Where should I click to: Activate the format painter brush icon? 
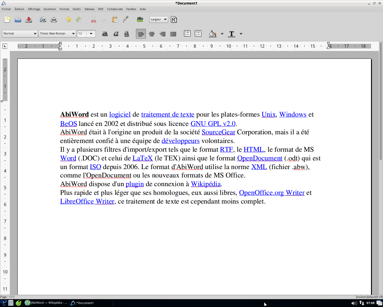click(126, 19)
